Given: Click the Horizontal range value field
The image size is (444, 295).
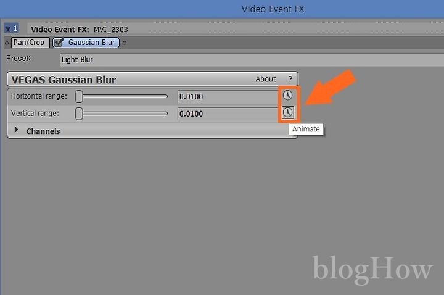Looking at the screenshot, I should click(x=229, y=97).
